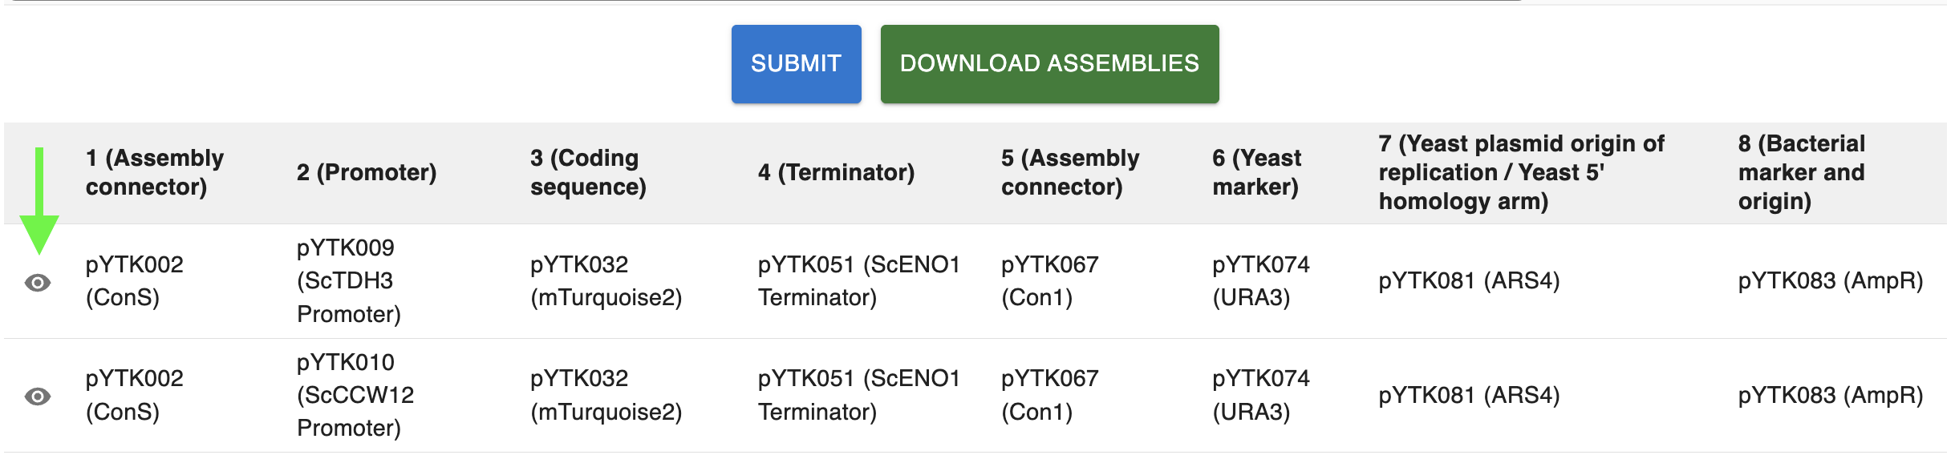Click DOWNLOAD ASSEMBLIES
Screen dimensions: 1959x463
point(1049,62)
